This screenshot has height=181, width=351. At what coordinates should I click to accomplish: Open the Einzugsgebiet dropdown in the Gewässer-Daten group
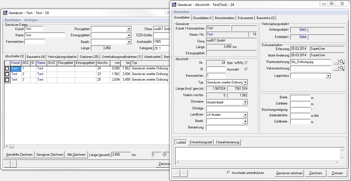point(129,35)
